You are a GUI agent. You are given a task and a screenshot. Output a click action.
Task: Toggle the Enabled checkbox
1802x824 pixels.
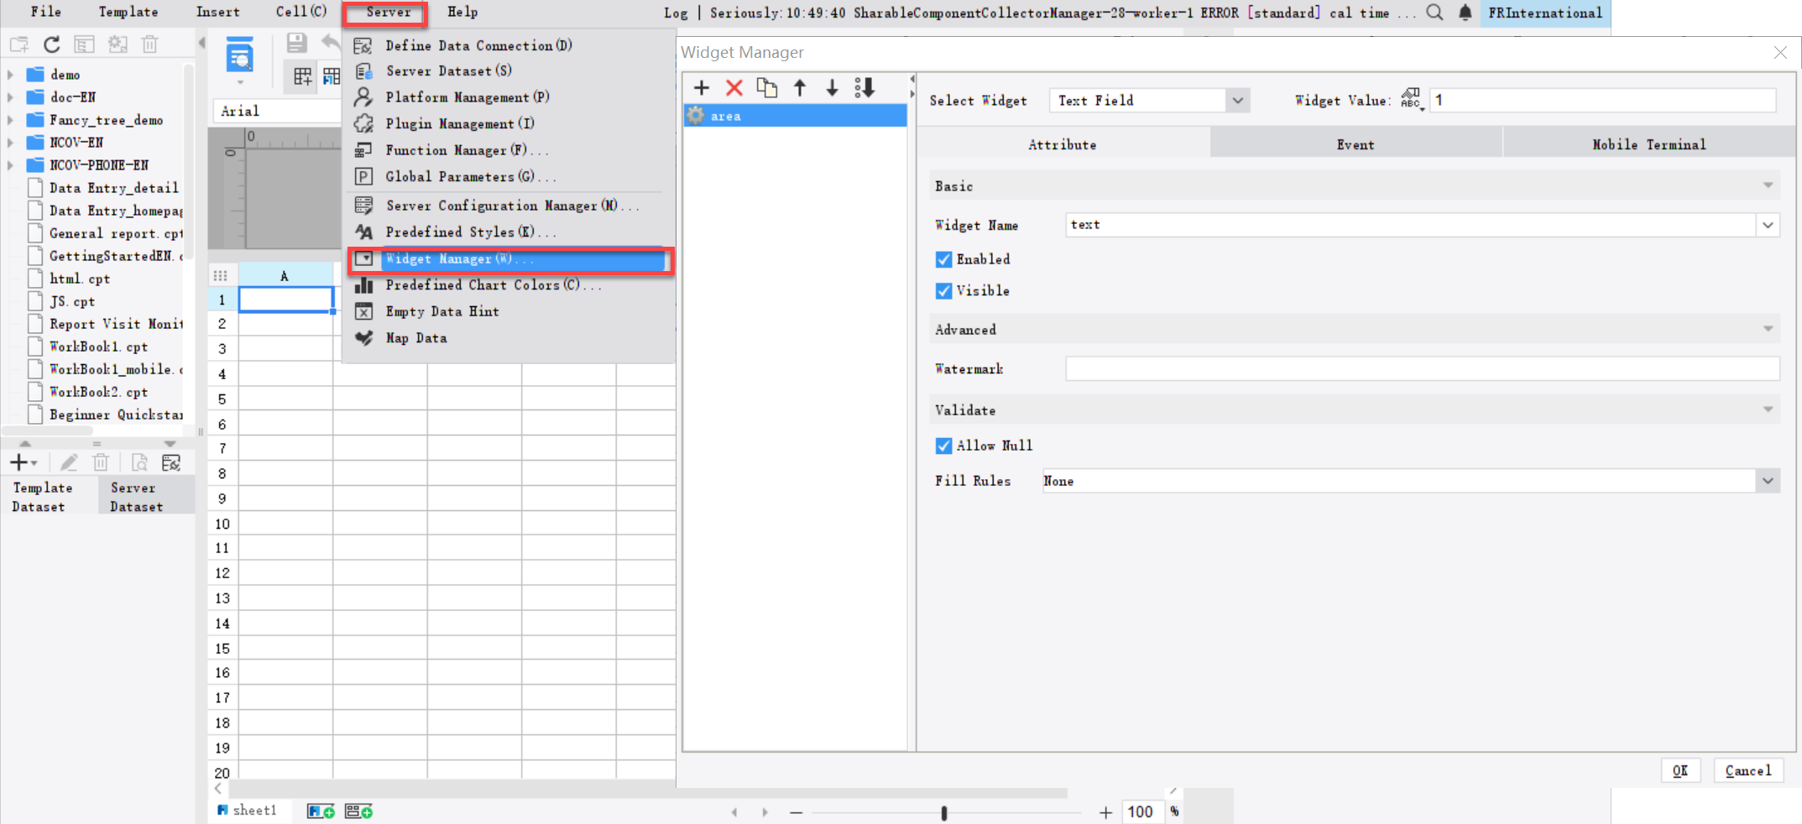[x=943, y=259]
